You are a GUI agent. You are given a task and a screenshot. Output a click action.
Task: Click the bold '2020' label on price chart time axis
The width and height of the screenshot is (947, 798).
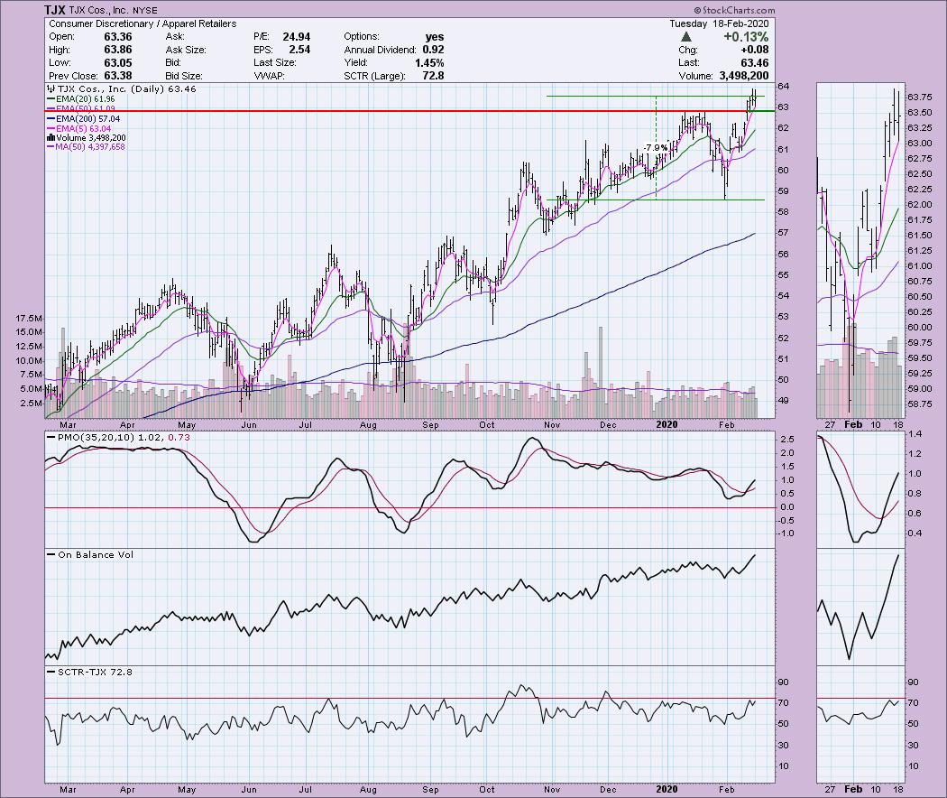[667, 424]
